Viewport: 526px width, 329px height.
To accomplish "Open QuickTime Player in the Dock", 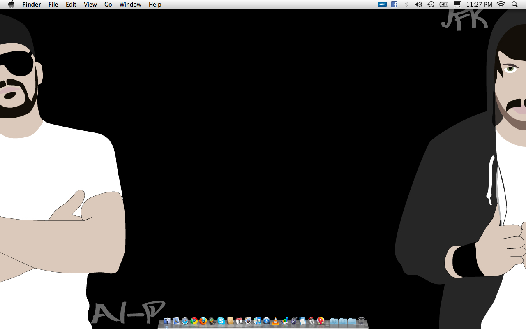I will point(266,321).
